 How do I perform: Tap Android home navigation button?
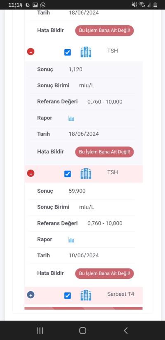82,330
